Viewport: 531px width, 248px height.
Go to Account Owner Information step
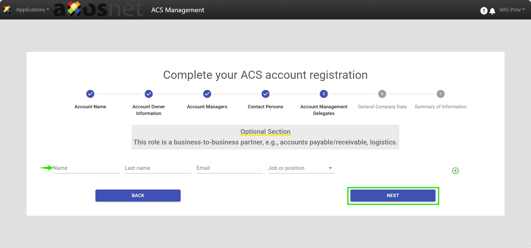tap(149, 94)
